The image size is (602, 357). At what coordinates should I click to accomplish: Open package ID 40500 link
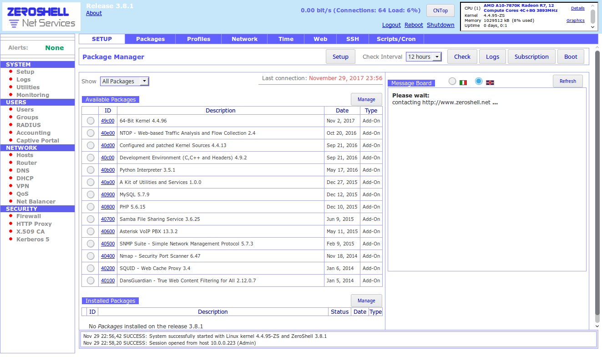[108, 244]
